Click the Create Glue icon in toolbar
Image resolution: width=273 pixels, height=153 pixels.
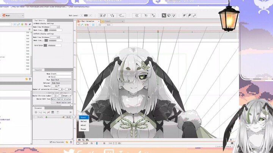tap(153, 15)
